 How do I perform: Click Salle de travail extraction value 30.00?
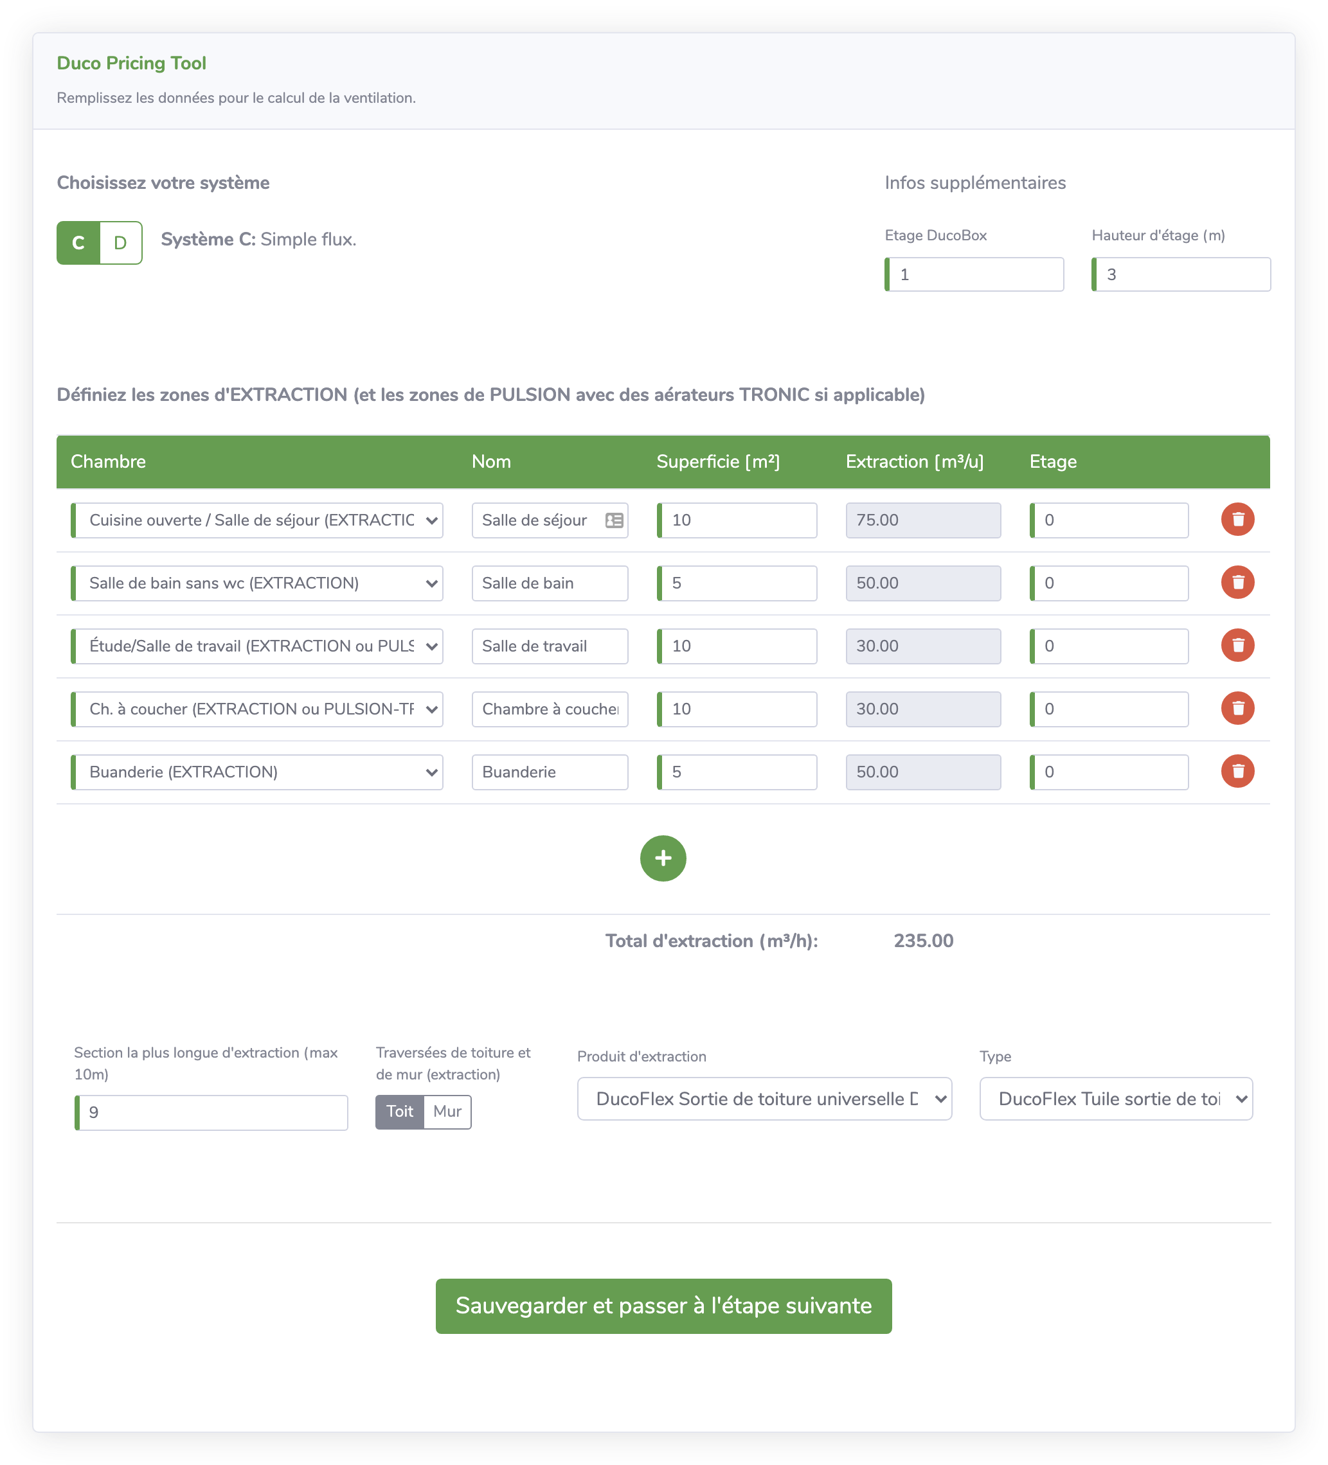click(x=923, y=646)
